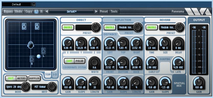Switch to setup B

point(41,12)
